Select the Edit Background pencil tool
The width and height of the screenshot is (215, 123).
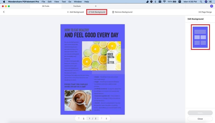97,12
